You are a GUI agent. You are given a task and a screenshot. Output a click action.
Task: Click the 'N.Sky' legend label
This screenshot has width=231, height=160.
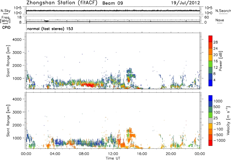pyautogui.click(x=5, y=11)
